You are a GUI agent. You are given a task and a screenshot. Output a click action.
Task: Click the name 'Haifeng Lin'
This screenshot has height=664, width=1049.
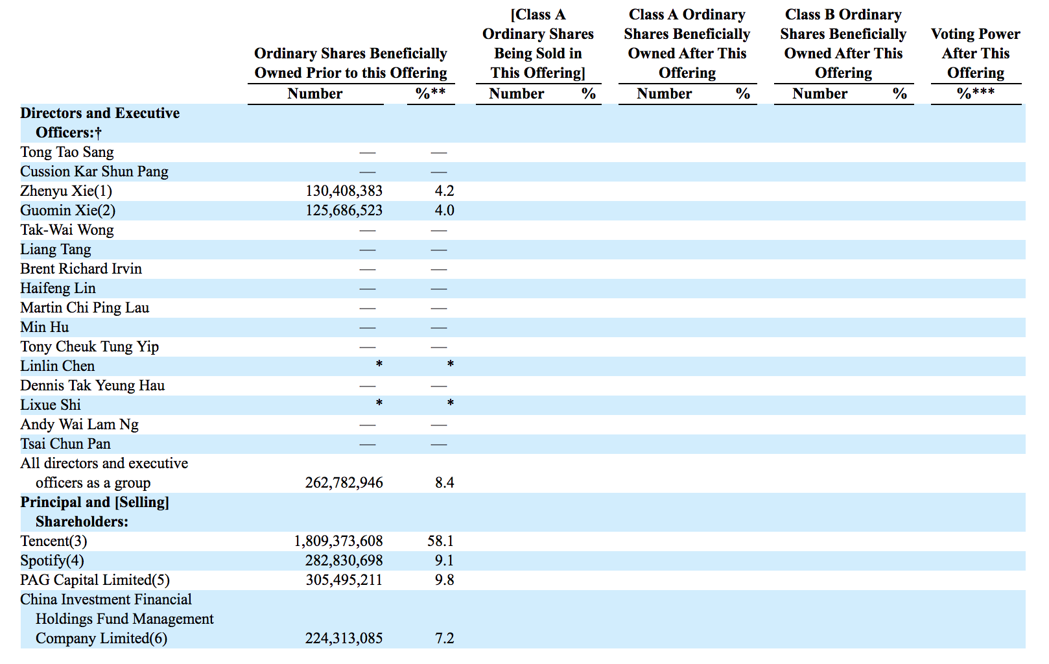coord(58,289)
